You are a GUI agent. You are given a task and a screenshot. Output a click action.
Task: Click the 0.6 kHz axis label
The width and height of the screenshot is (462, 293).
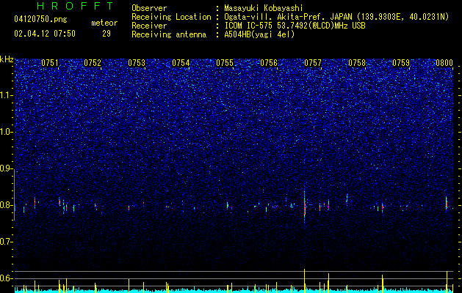click(x=7, y=278)
